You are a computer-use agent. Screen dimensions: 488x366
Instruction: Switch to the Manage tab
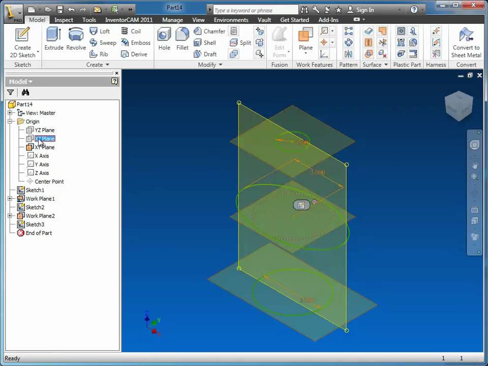172,20
